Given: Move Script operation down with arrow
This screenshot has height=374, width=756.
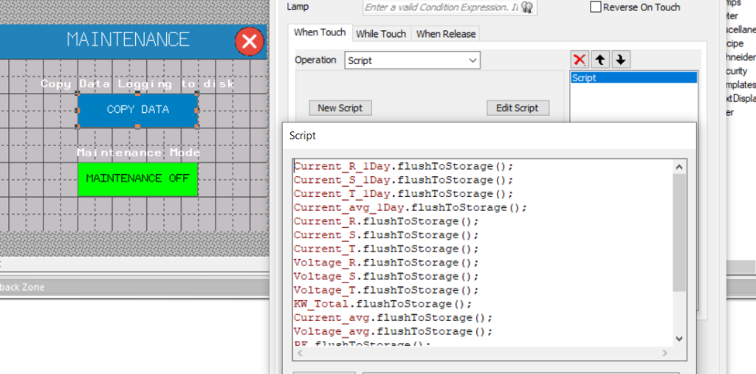Looking at the screenshot, I should [621, 60].
